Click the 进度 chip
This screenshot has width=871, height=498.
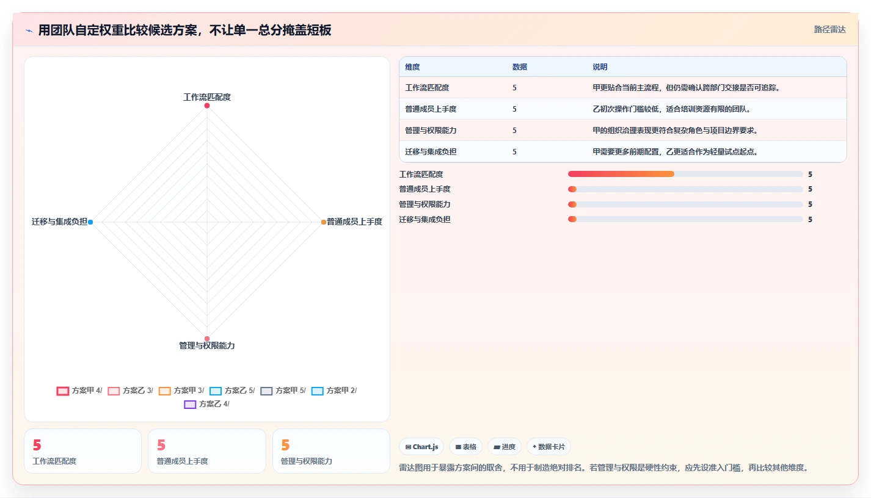(505, 447)
